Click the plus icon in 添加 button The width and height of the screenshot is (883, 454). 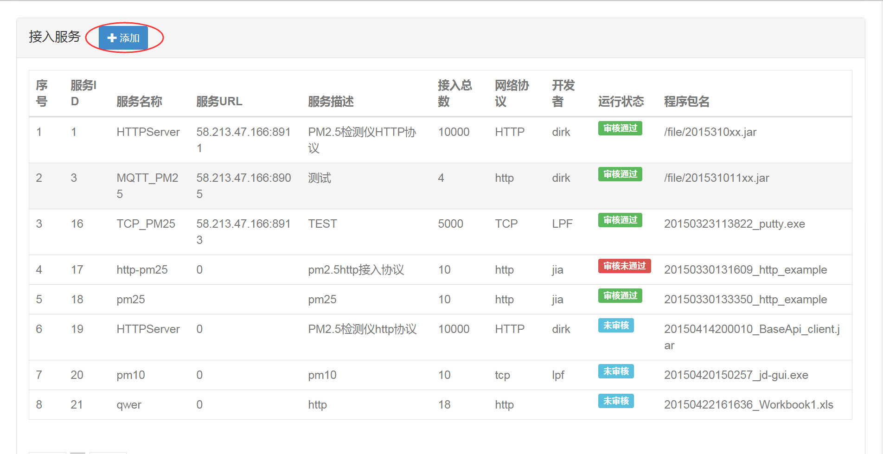(x=112, y=38)
